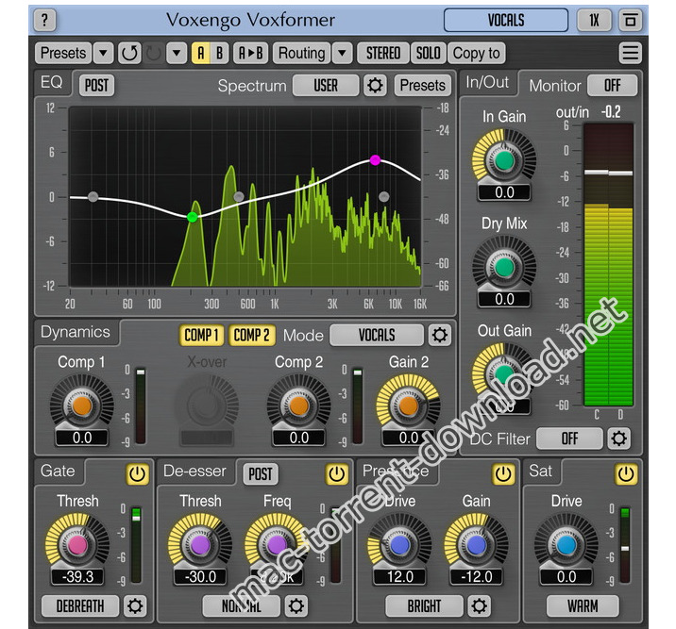The height and width of the screenshot is (629, 676).
Task: Click the out/in value -0.2
Action: pos(611,112)
